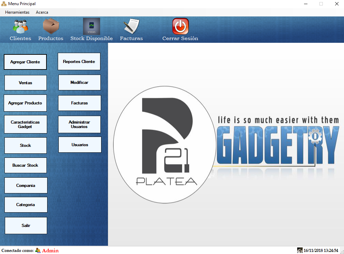Click the user icon beside Admin
Screen dimensions: 344x254
(x=38, y=250)
